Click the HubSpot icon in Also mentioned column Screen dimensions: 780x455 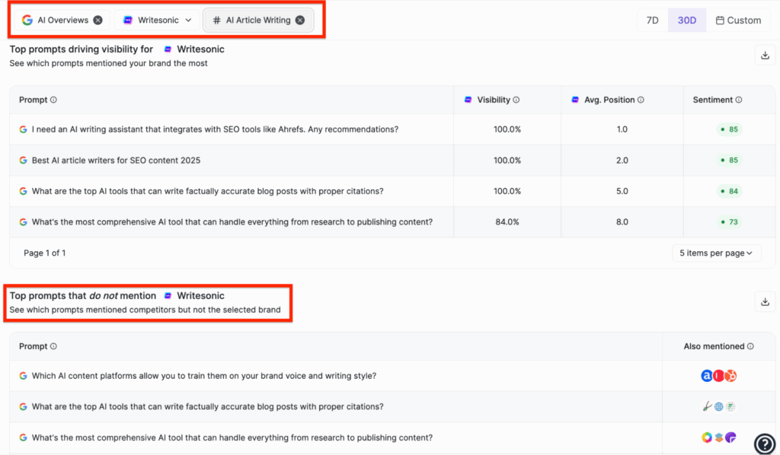(x=731, y=376)
